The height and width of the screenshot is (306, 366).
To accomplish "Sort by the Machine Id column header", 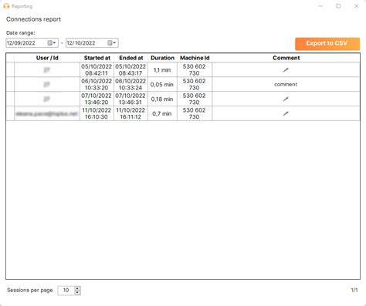I will [x=195, y=58].
